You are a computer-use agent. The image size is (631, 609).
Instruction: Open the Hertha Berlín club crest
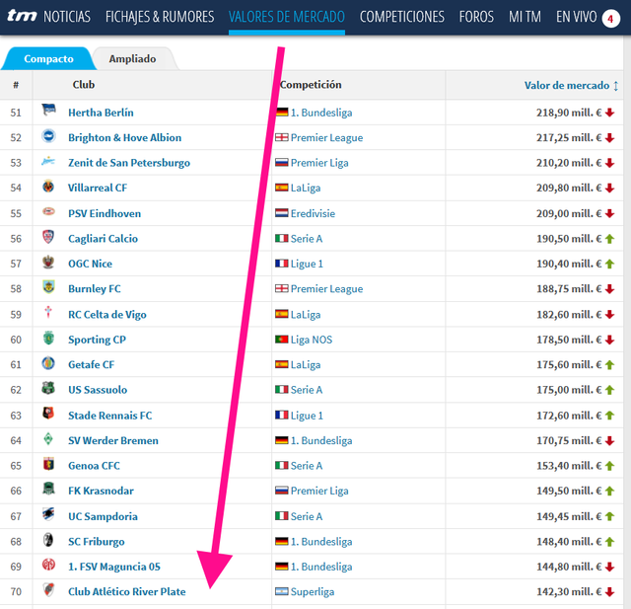point(48,111)
